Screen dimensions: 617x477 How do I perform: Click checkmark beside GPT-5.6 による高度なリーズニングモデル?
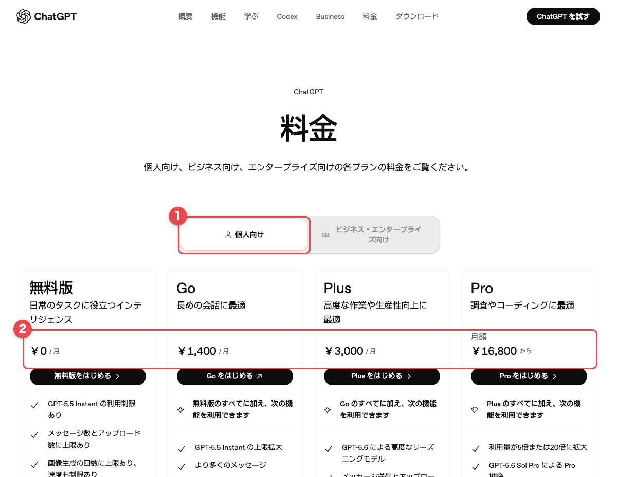tap(329, 449)
